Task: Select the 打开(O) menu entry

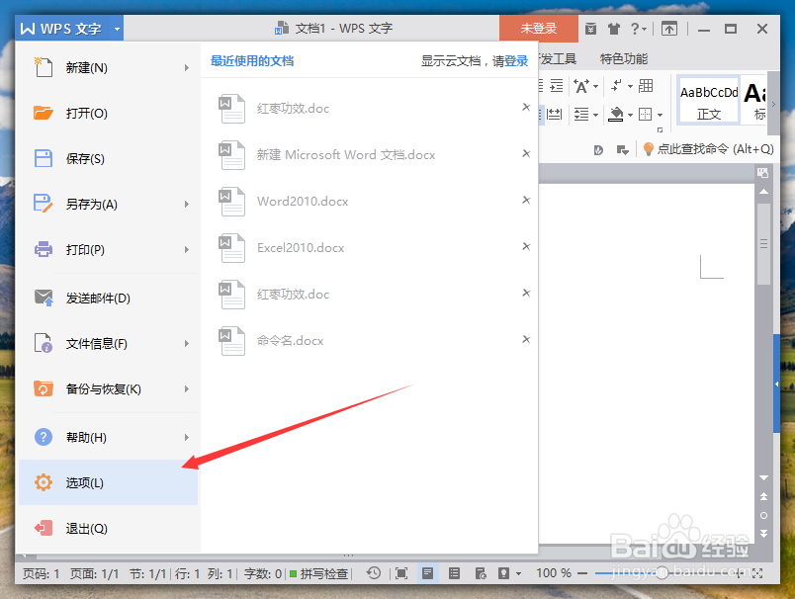Action: 108,113
